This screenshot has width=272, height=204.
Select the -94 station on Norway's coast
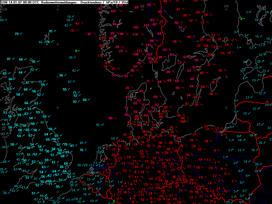click(x=114, y=24)
